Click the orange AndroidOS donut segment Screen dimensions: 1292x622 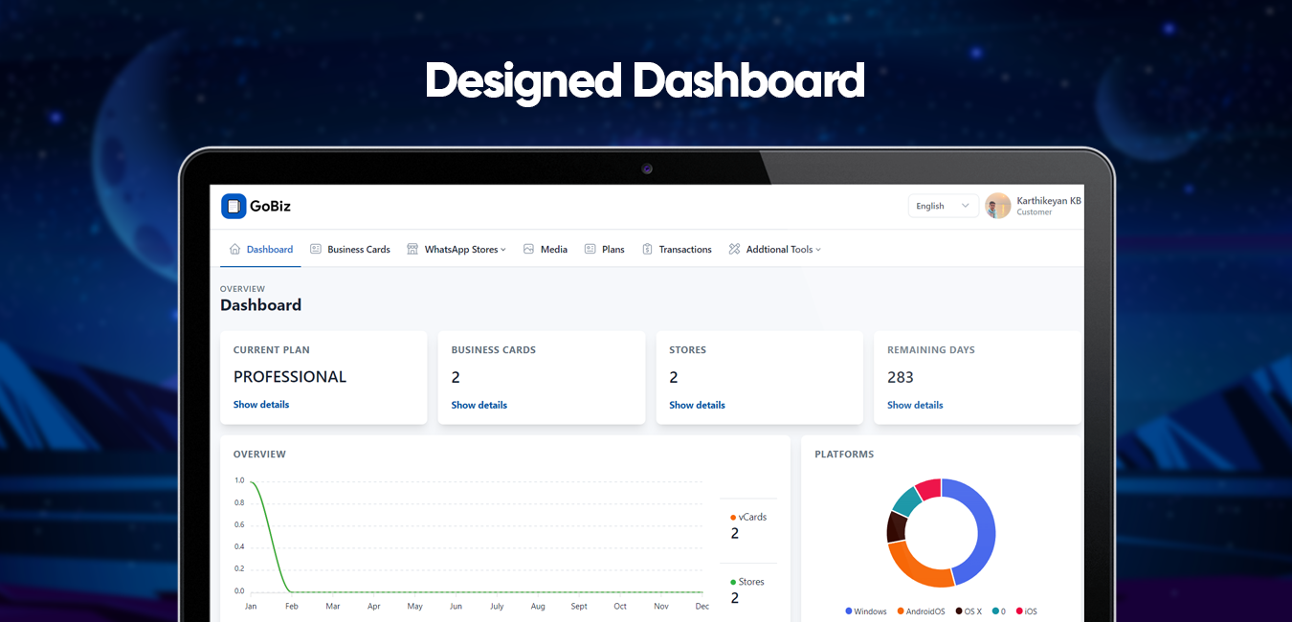(914, 568)
